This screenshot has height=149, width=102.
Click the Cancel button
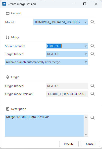90,144
